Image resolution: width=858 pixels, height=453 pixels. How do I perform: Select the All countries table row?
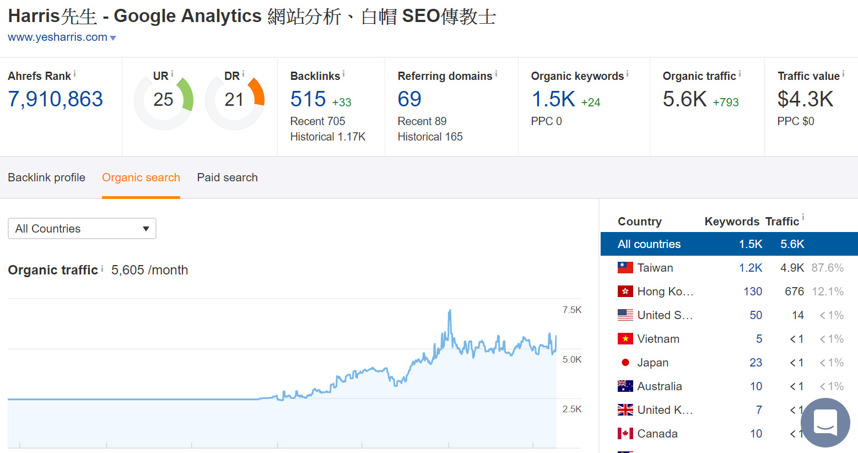point(729,244)
